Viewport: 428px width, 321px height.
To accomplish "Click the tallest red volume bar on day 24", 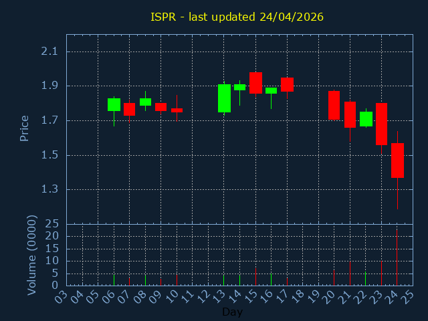I will coord(397,257).
